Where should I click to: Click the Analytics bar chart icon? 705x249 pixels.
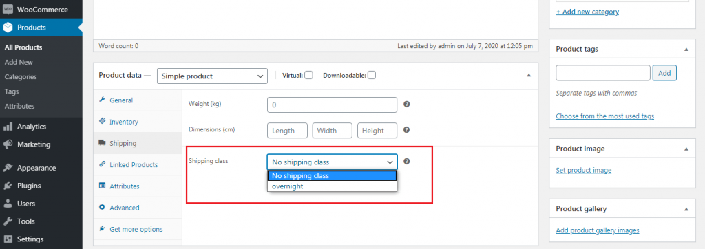pos(8,127)
